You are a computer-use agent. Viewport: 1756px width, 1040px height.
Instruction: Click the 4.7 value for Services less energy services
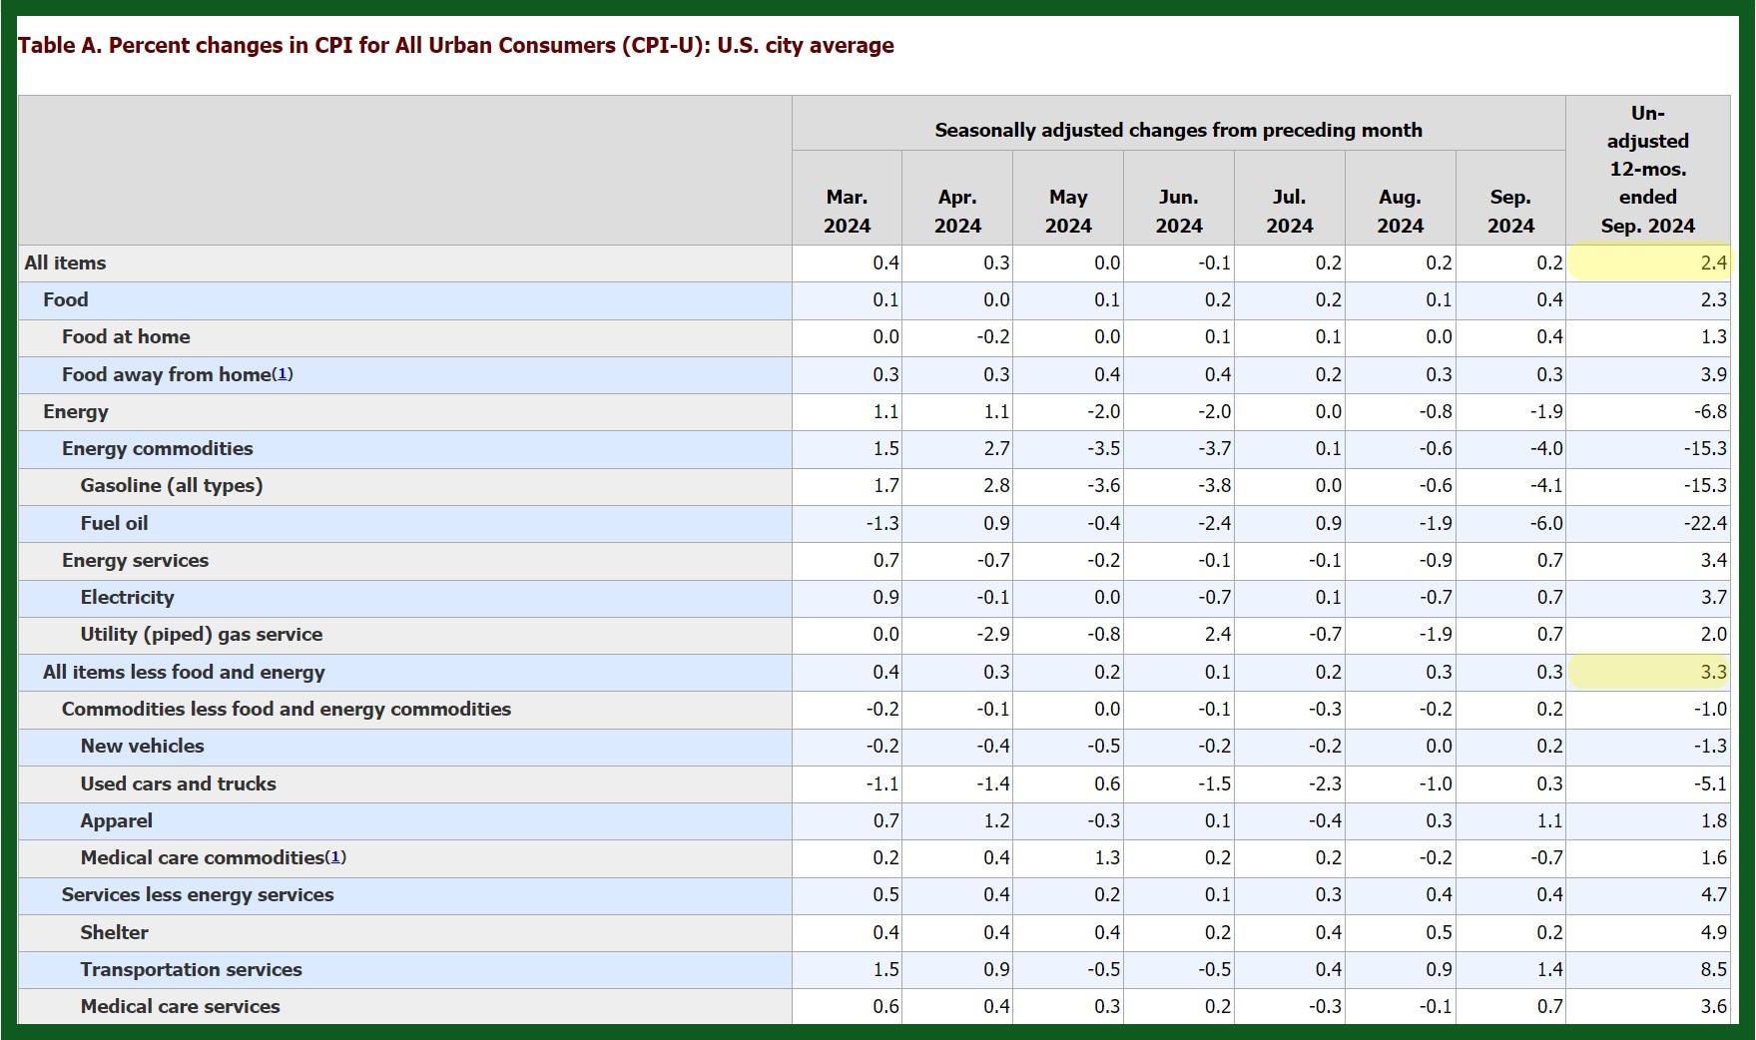(x=1713, y=894)
